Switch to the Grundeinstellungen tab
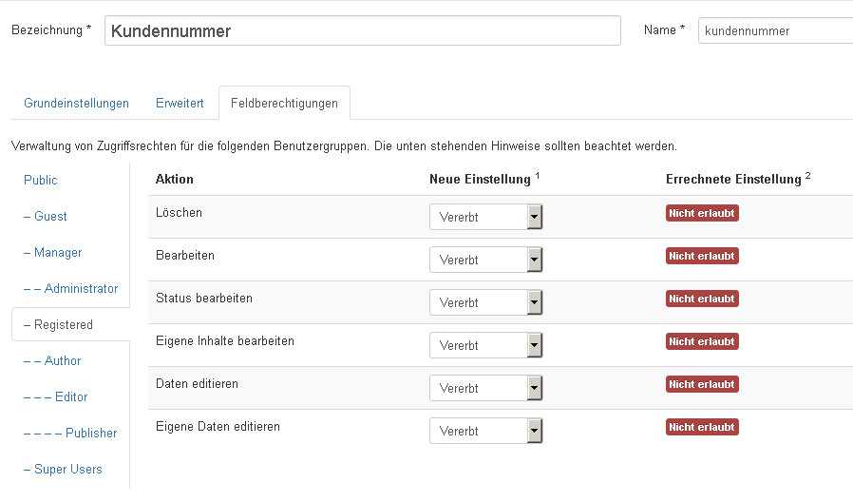Viewport: 853px width, 502px height. tap(76, 104)
